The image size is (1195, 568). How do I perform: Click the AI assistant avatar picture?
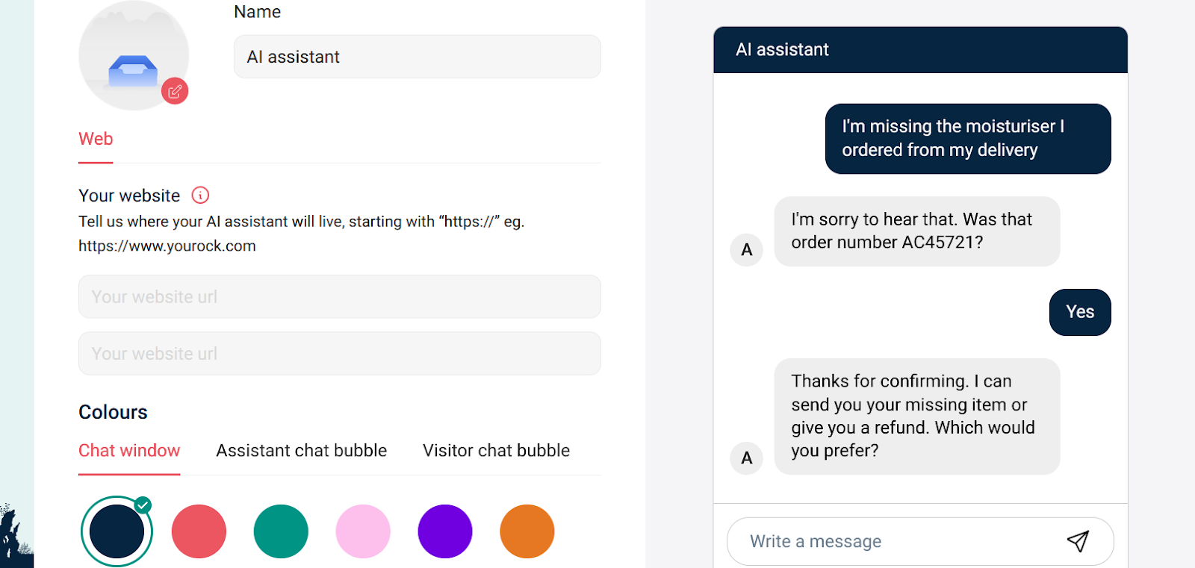(x=134, y=54)
